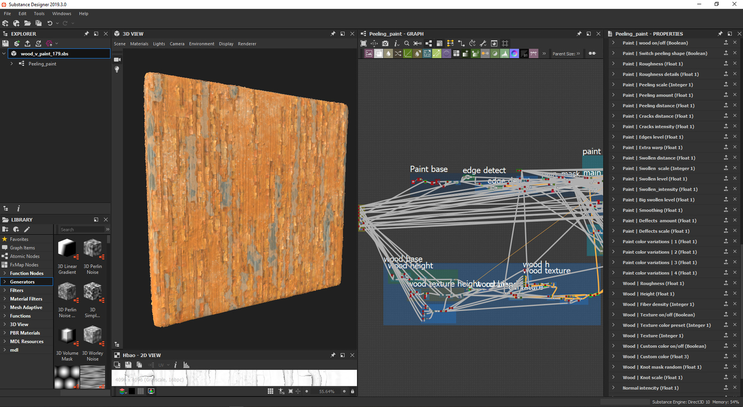The image size is (743, 407).
Task: Select the black background swatch in 2D view
Action: tap(132, 391)
